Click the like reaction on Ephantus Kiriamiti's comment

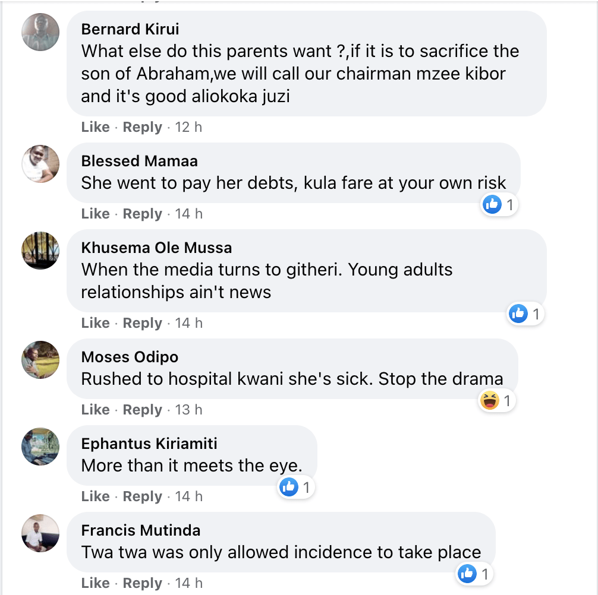click(289, 488)
